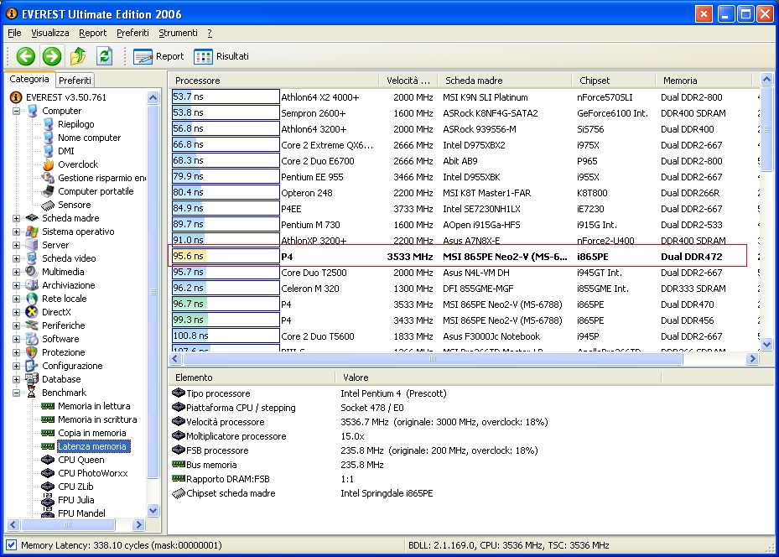779x557 pixels.
Task: Select the Sensore icon
Action: pos(48,205)
